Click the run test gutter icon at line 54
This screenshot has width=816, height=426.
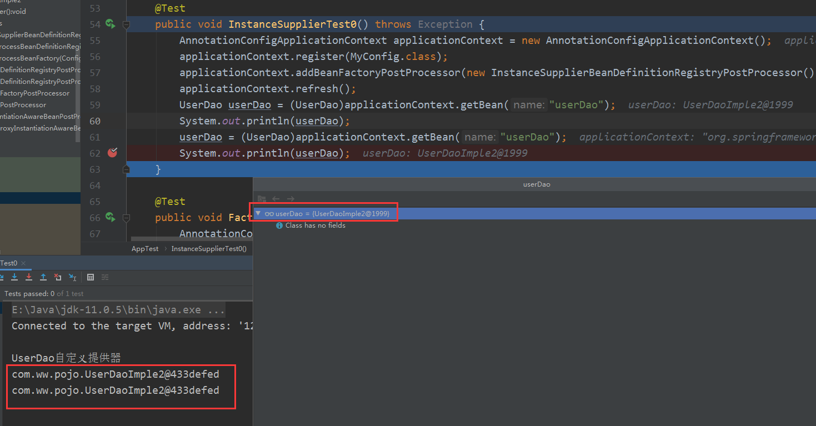111,24
